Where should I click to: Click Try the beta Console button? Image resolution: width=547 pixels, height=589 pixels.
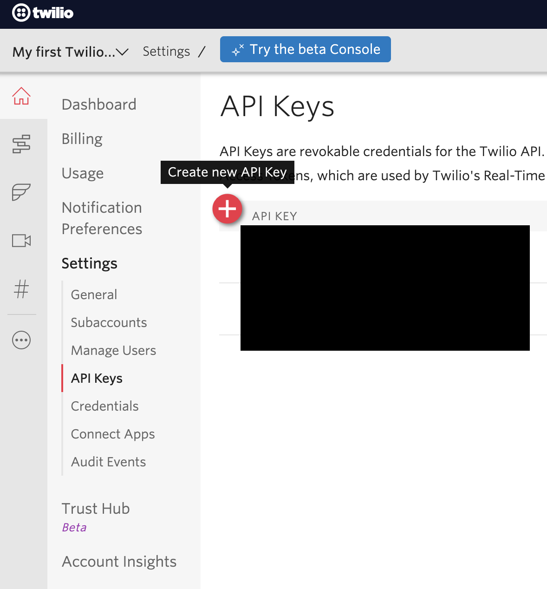306,49
